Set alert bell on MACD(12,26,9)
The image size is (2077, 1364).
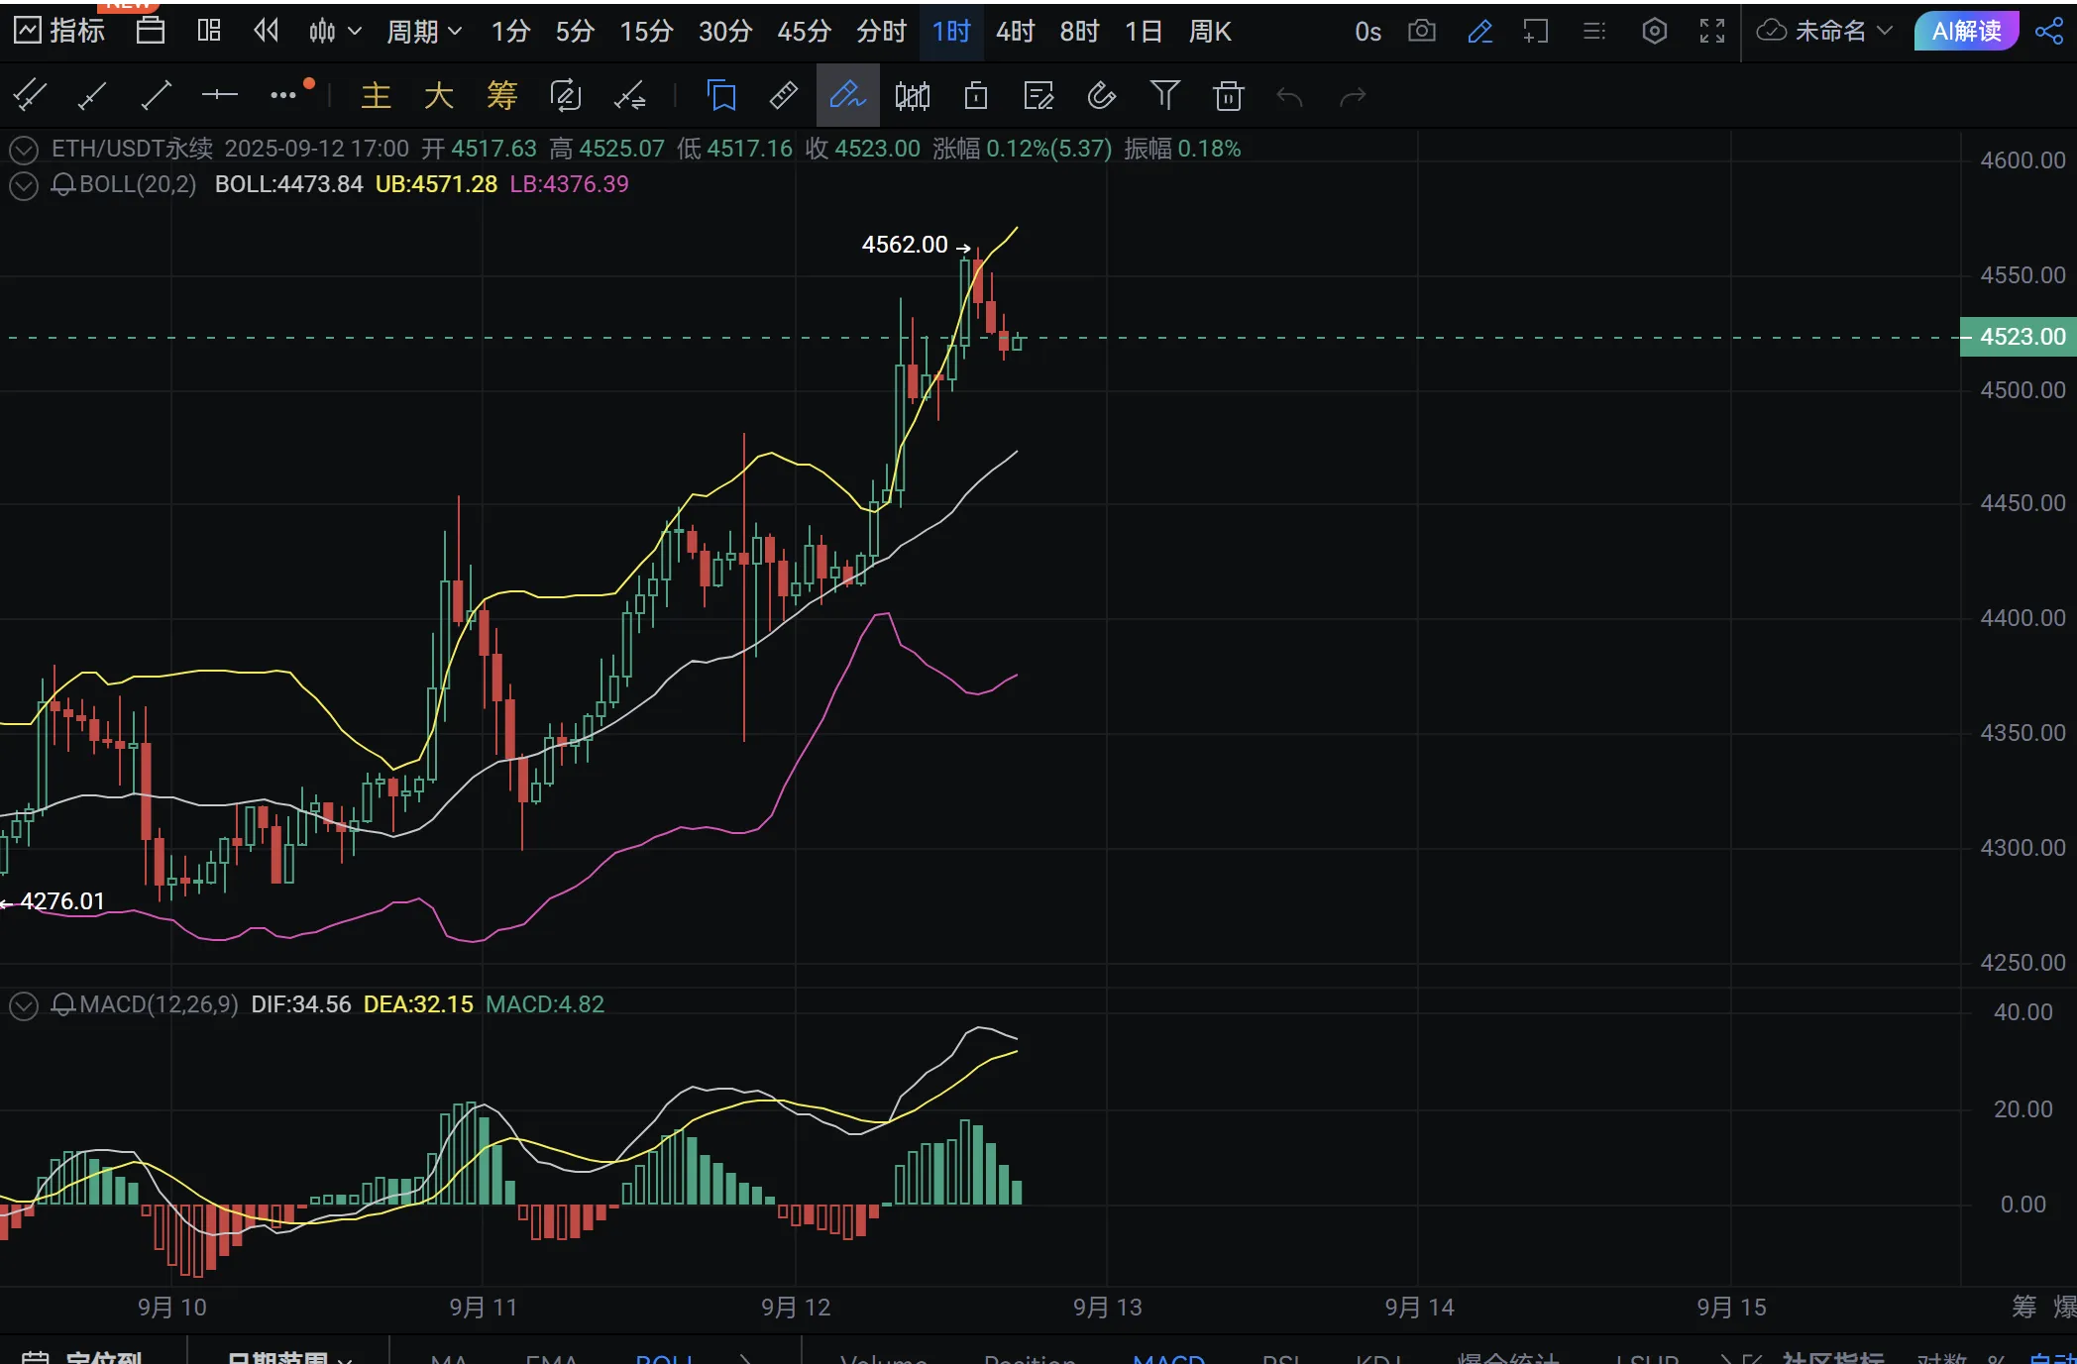point(63,1004)
